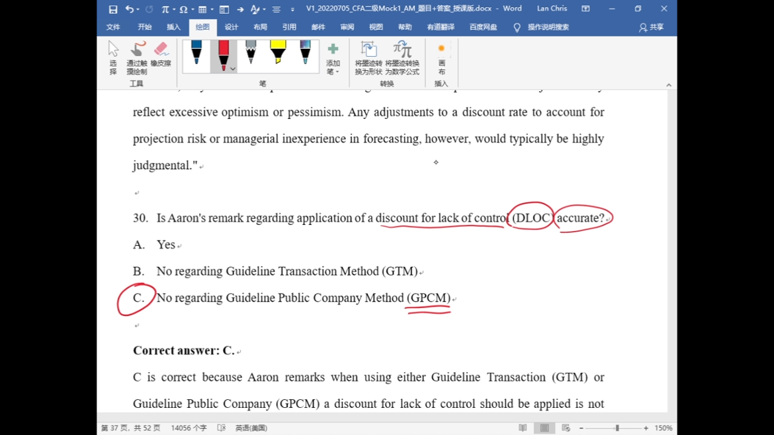Switch to the 设计 tab
Image resolution: width=774 pixels, height=435 pixels.
coord(231,27)
